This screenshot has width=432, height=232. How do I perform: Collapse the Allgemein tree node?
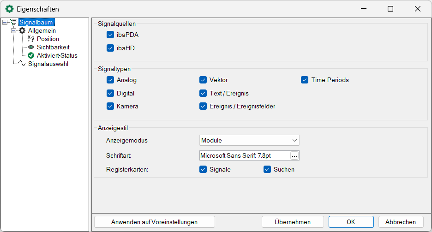click(x=14, y=30)
